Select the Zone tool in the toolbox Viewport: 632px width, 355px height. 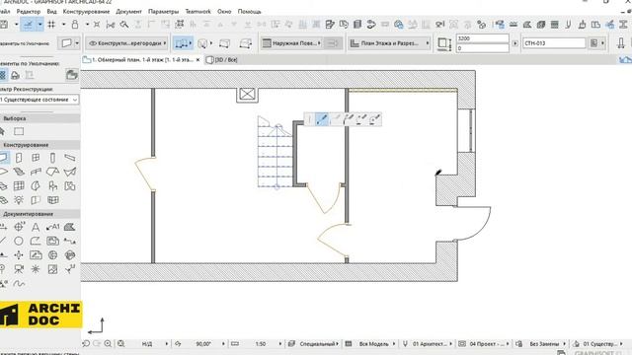pos(70,186)
